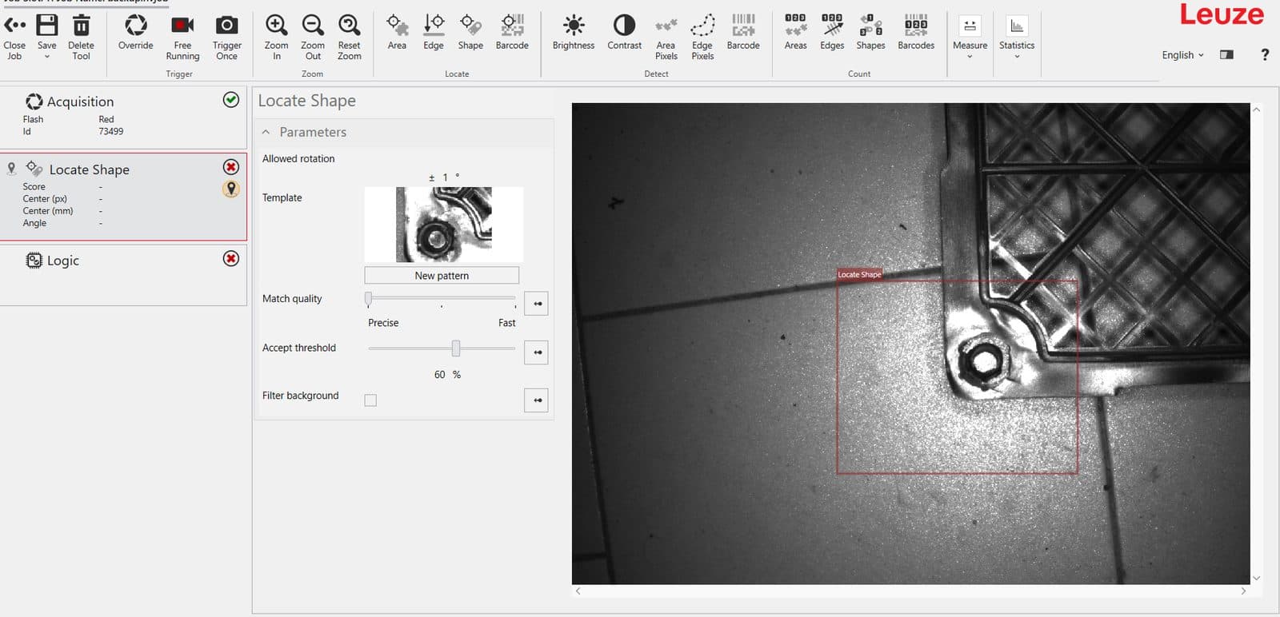
Task: Click the "Precise" label under Match quality
Action: pos(383,323)
